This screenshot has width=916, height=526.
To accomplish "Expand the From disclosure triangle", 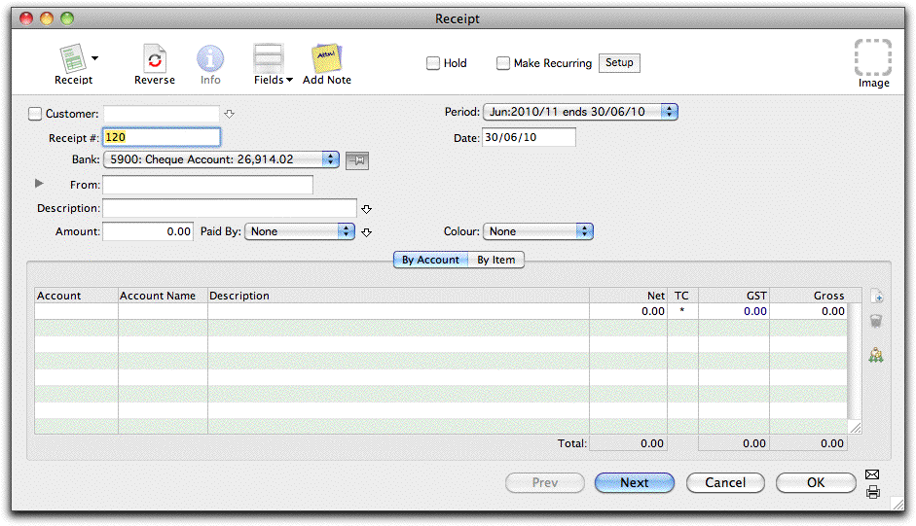I will tap(39, 184).
